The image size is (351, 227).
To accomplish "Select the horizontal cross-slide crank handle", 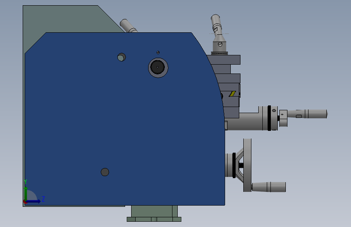I will (x=307, y=114).
